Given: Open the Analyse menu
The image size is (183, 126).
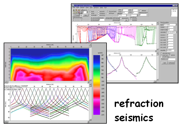Looking at the screenshot, I should coord(96,8).
